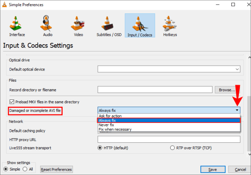The height and width of the screenshot is (175, 251).
Task: Select HTTP (default) stream transport
Action: pos(100,148)
